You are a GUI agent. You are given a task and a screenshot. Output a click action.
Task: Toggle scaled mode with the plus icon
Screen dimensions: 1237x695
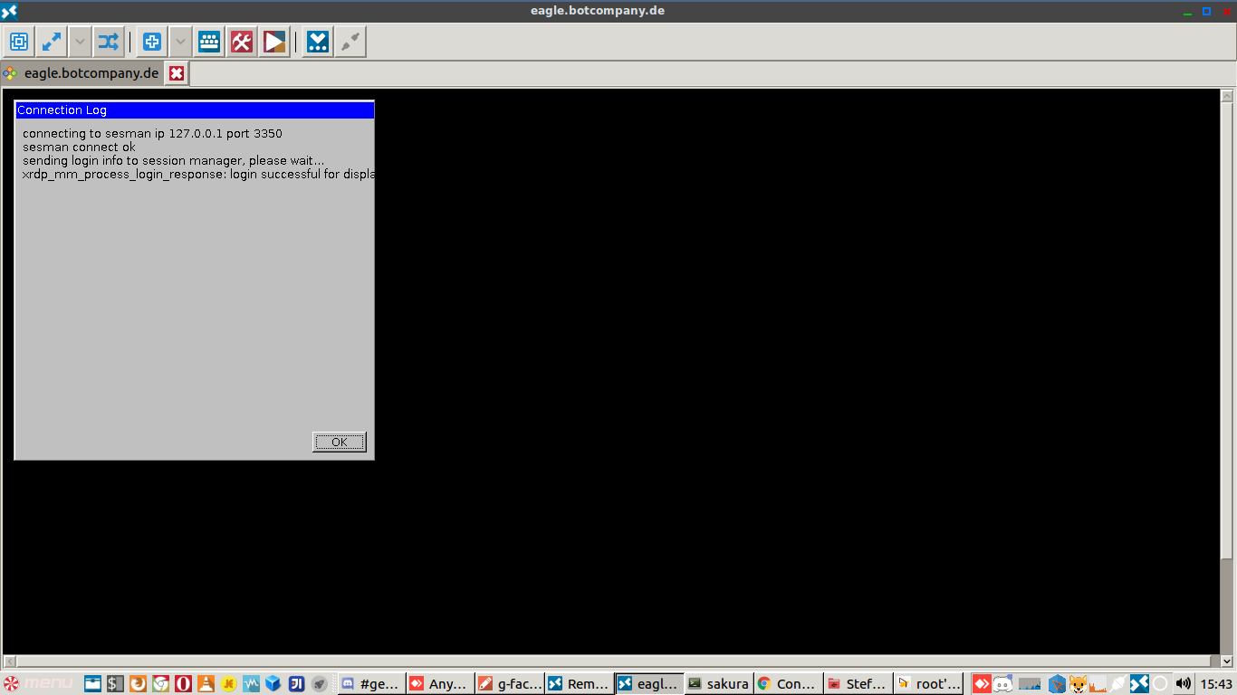coord(152,42)
